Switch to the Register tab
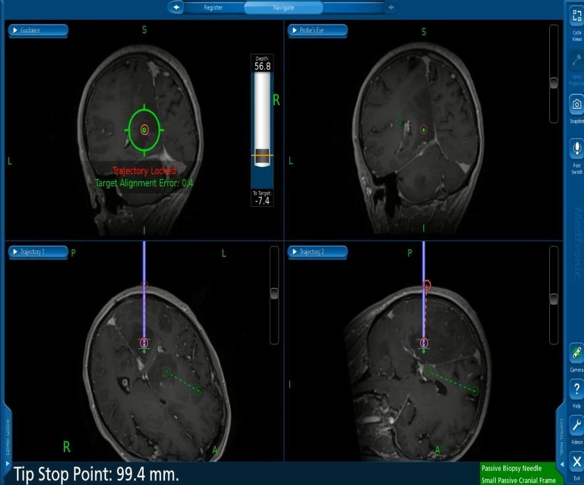 (214, 8)
